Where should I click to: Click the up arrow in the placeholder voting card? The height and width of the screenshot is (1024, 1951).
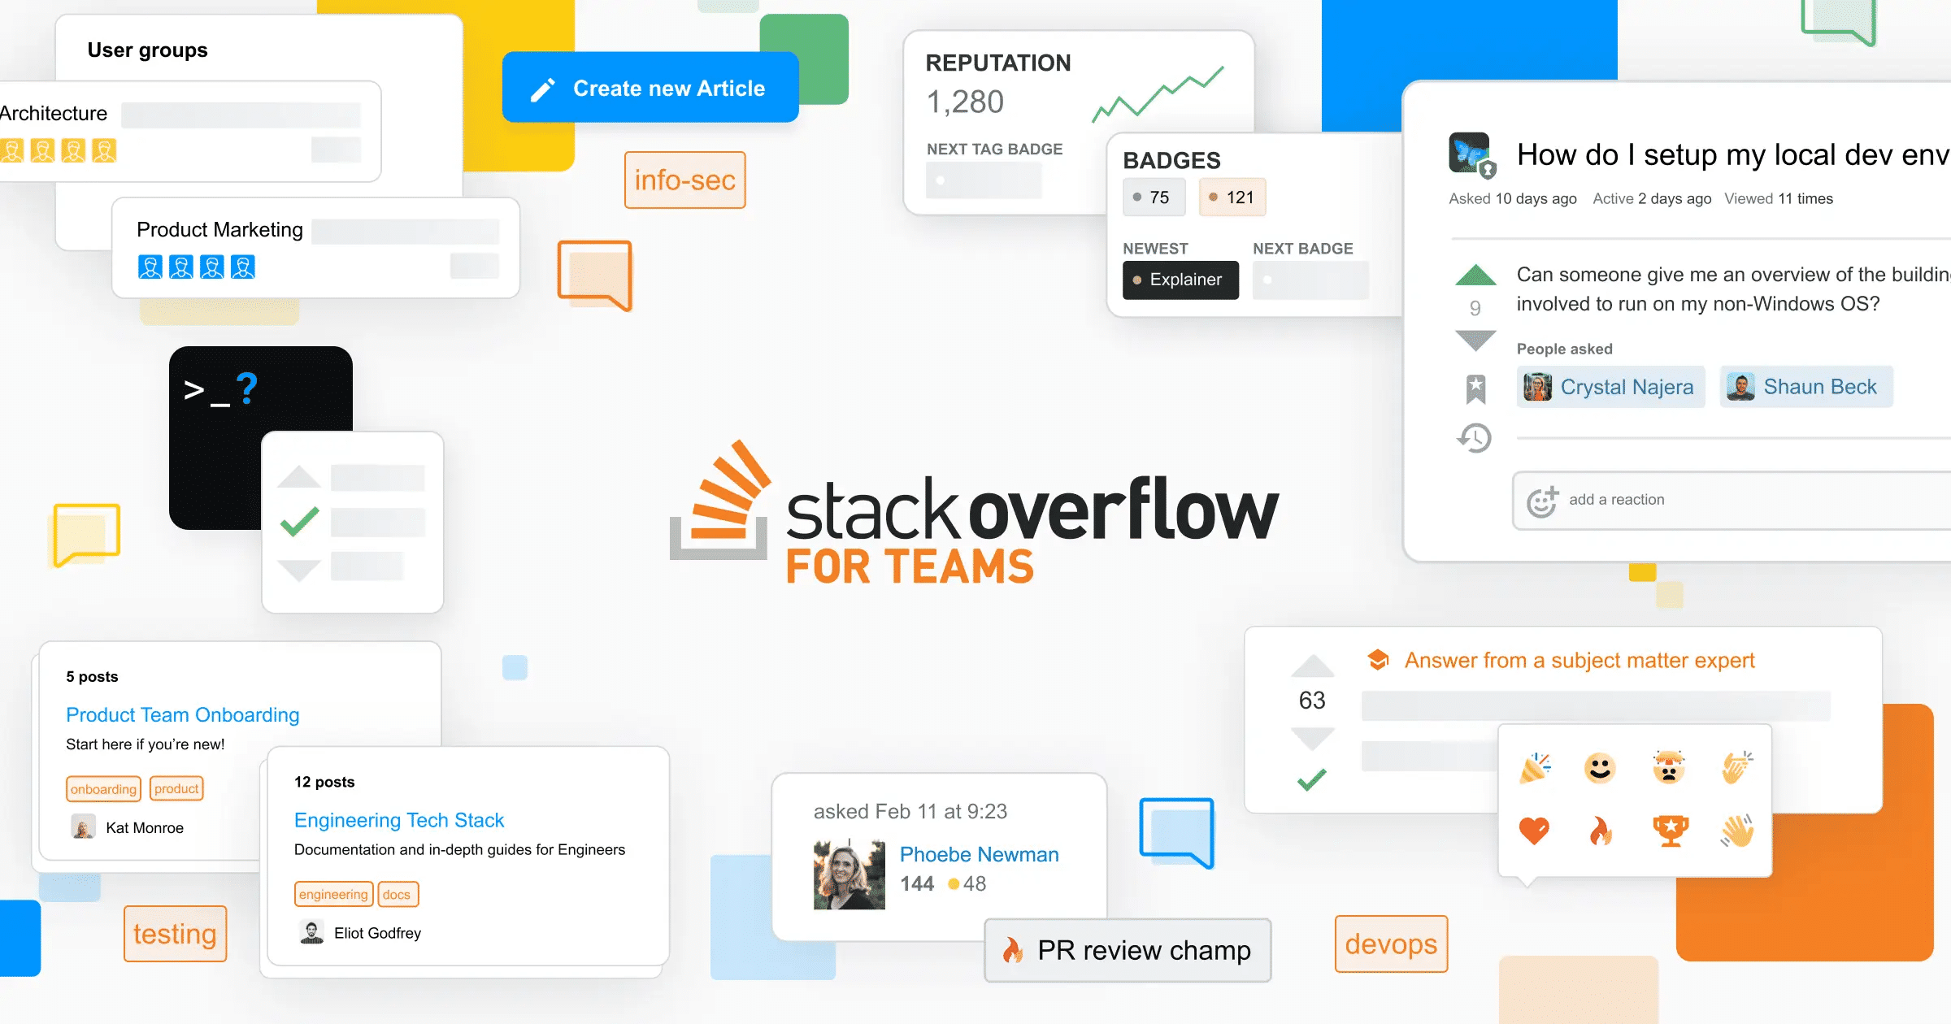coord(299,477)
